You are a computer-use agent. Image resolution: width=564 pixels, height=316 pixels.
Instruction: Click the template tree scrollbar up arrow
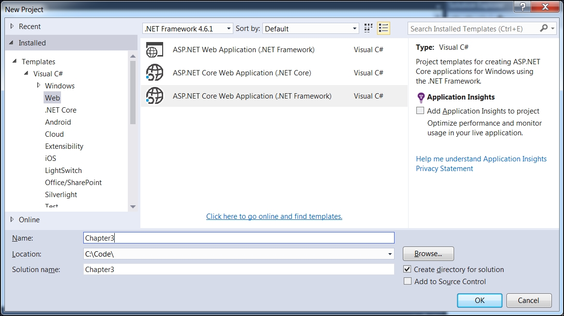pos(133,56)
